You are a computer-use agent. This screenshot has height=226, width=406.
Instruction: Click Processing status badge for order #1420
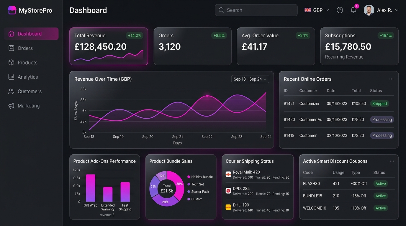click(x=382, y=119)
